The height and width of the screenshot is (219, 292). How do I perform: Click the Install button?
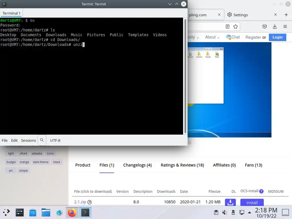tap(252, 202)
